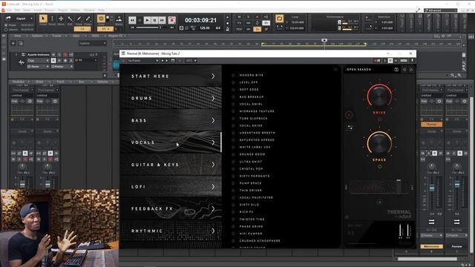Click the save preset icon in plugin header

pyautogui.click(x=173, y=61)
